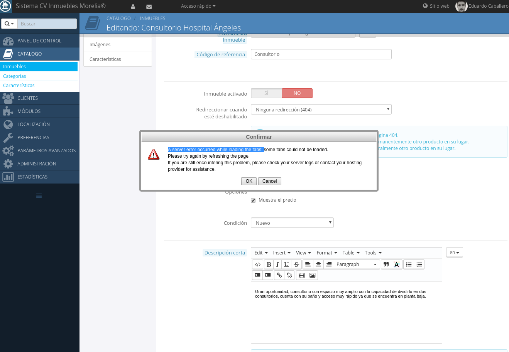This screenshot has height=352, width=509.
Task: Decrease indent in the editor
Action: click(x=257, y=275)
